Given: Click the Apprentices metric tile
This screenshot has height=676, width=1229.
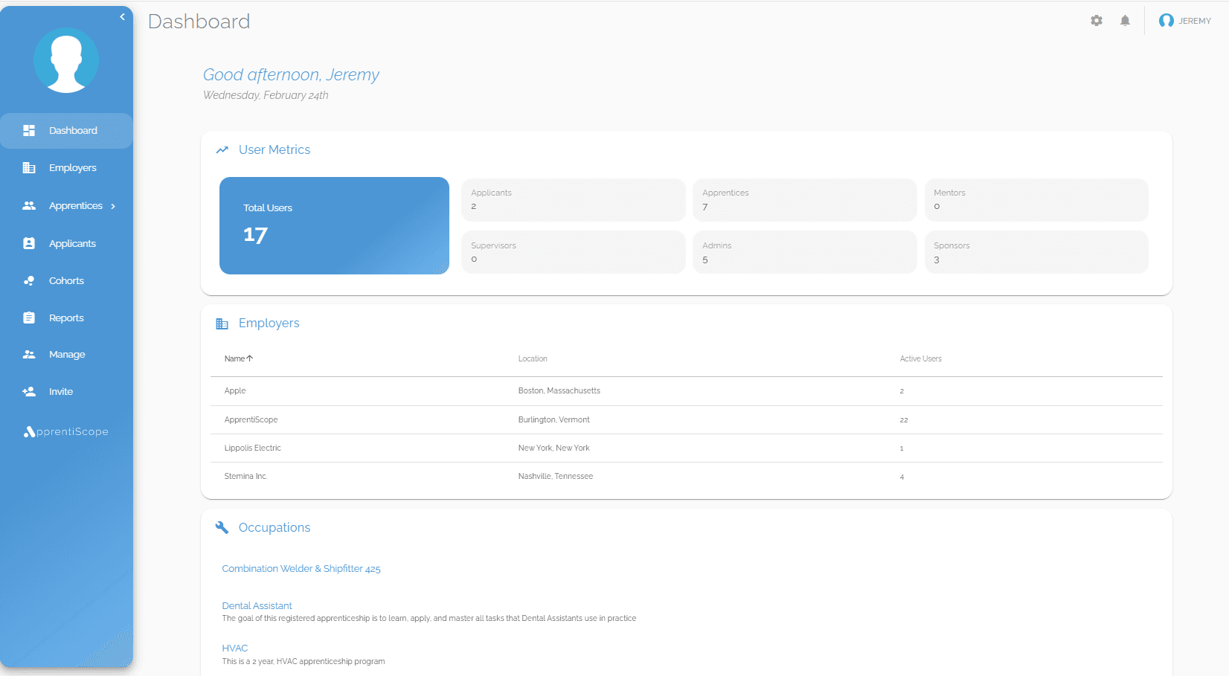Looking at the screenshot, I should [804, 199].
